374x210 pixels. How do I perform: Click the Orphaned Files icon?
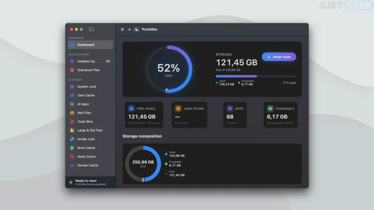click(x=72, y=70)
